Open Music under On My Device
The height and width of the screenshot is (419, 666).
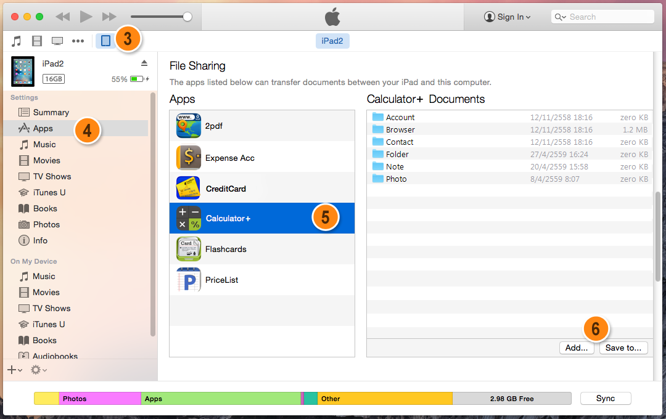(76, 277)
